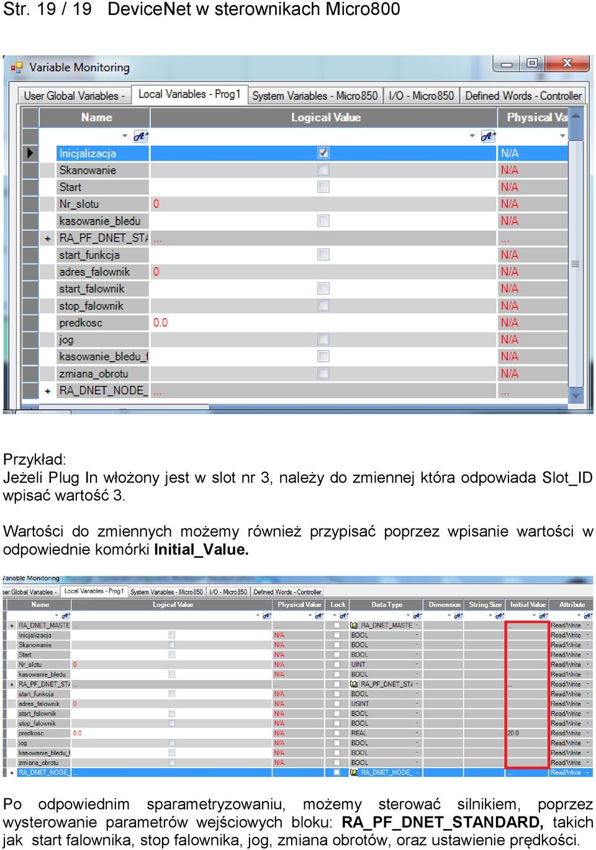Open Defined Words - Controller tab in upper window

coord(523,96)
